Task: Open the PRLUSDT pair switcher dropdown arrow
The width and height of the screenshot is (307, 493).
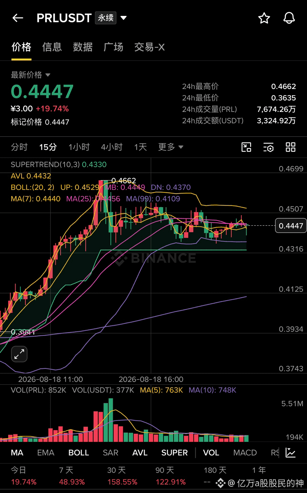Action: click(x=123, y=18)
